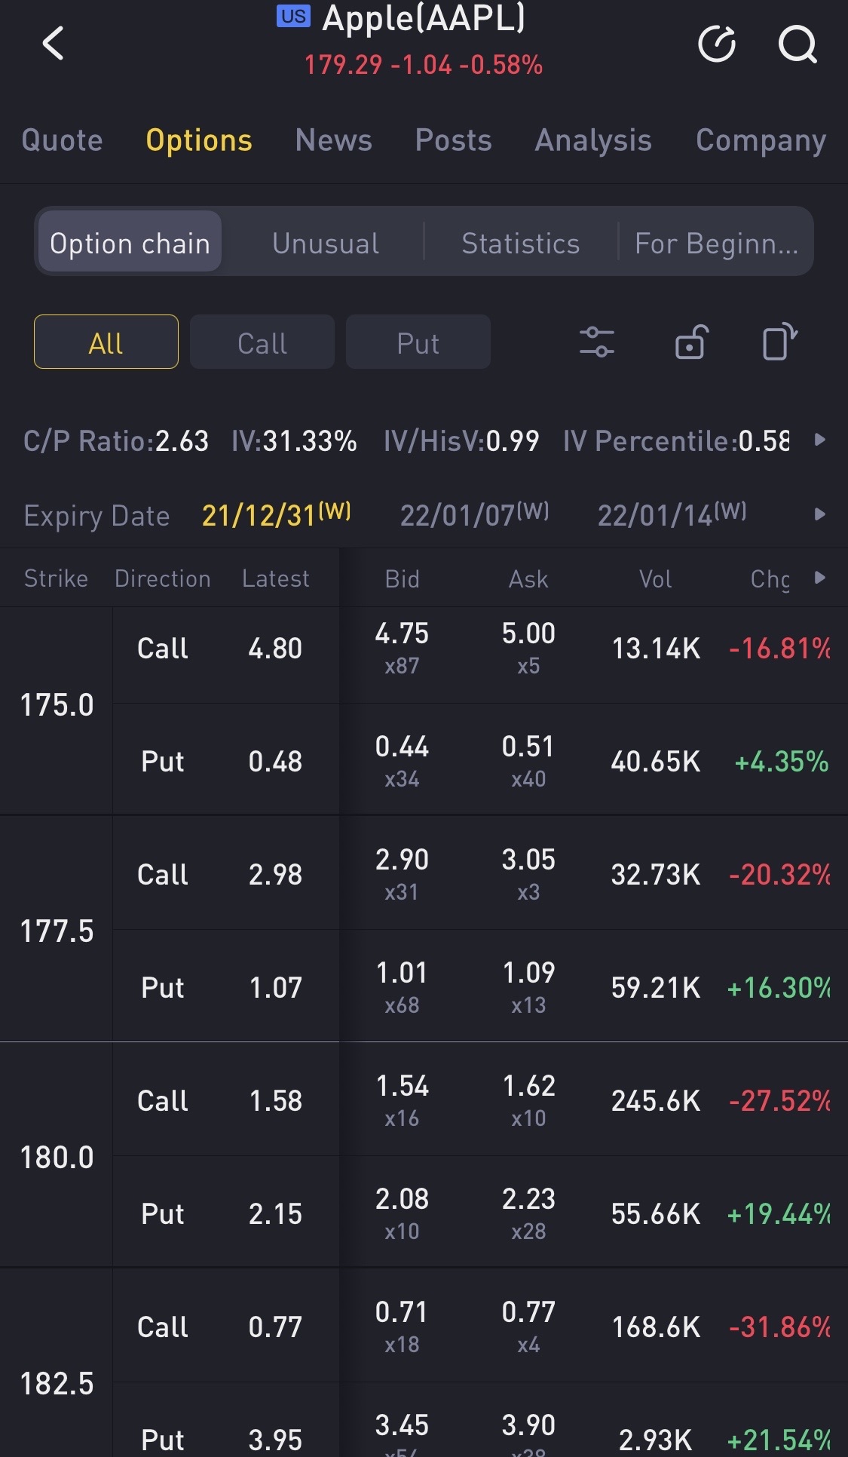Choose the 22/01/14 weekly expiry
Image resolution: width=848 pixels, height=1457 pixels.
[x=672, y=514]
